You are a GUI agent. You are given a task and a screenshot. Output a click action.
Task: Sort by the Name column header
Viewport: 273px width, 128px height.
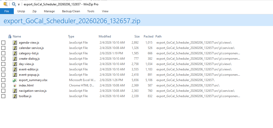click(17, 36)
